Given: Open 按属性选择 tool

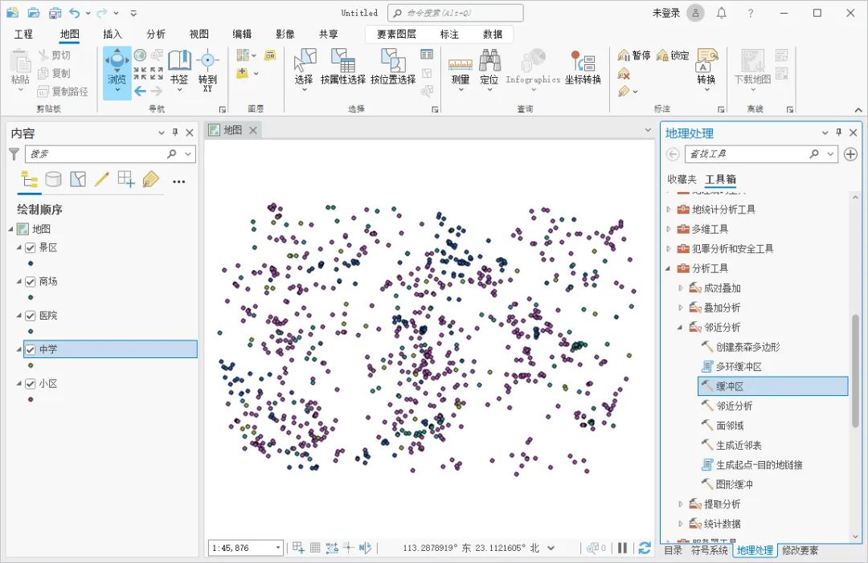Looking at the screenshot, I should [342, 67].
